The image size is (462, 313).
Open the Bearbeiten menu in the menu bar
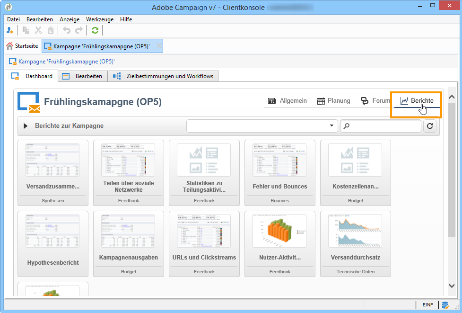pos(40,19)
